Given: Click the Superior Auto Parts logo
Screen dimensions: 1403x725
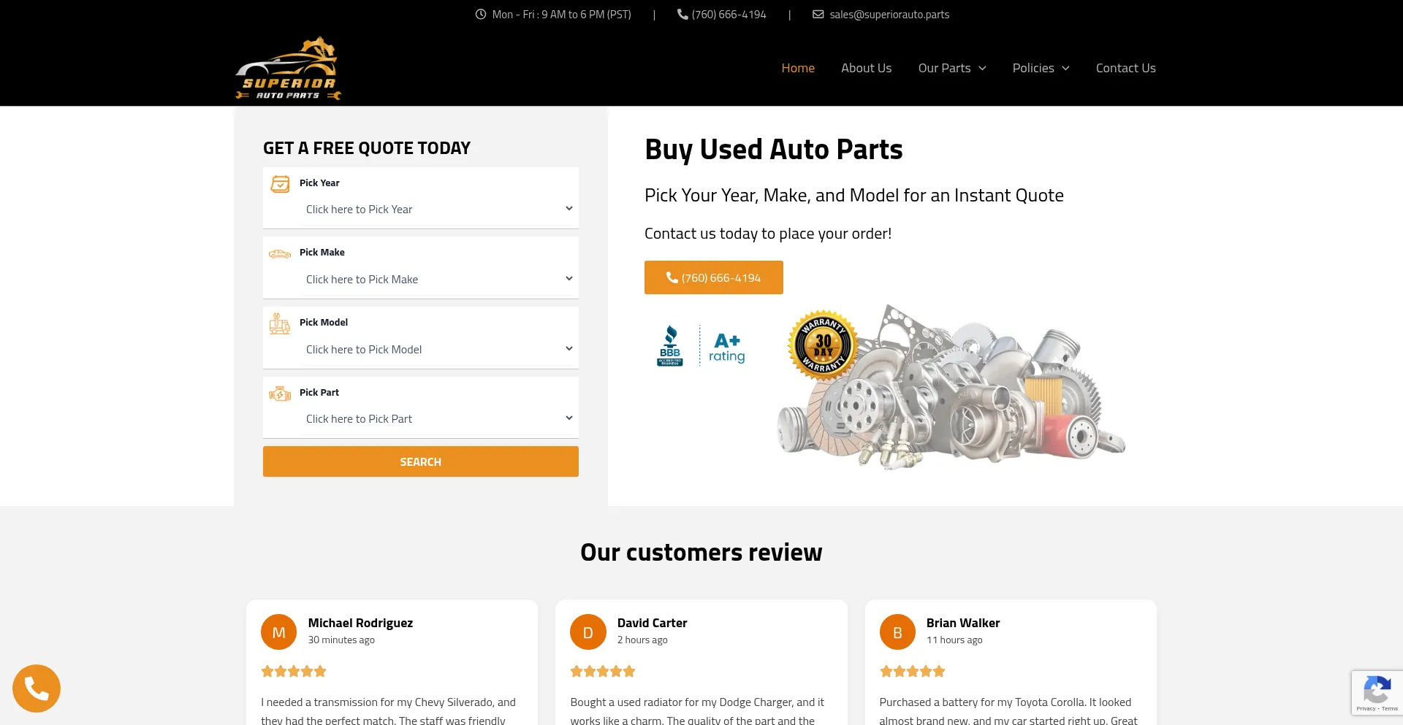Looking at the screenshot, I should (288, 69).
